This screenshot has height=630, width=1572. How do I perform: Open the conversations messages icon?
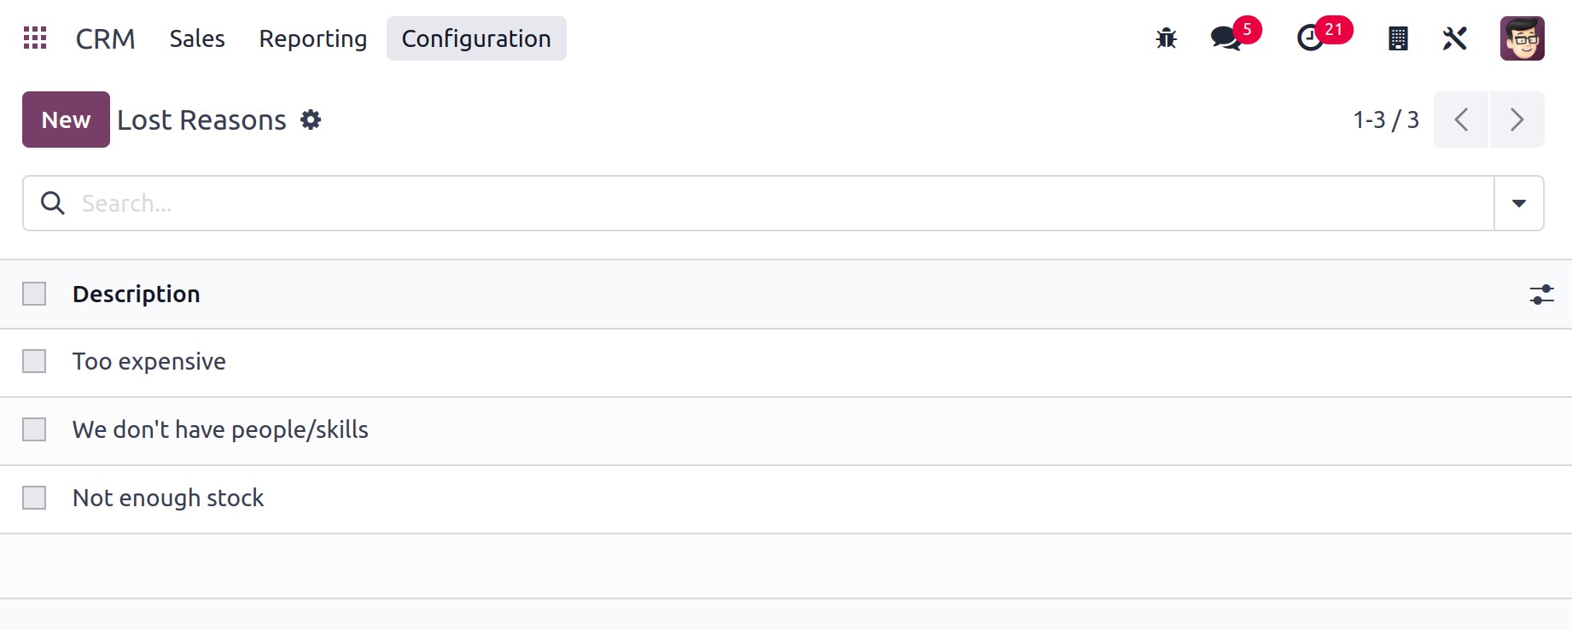pyautogui.click(x=1226, y=38)
